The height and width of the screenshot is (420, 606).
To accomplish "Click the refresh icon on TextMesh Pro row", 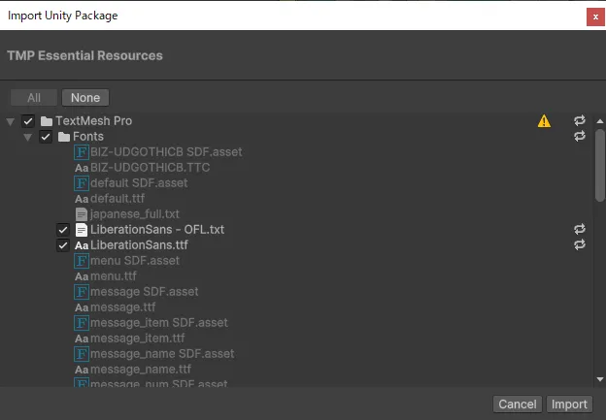I will pos(580,121).
